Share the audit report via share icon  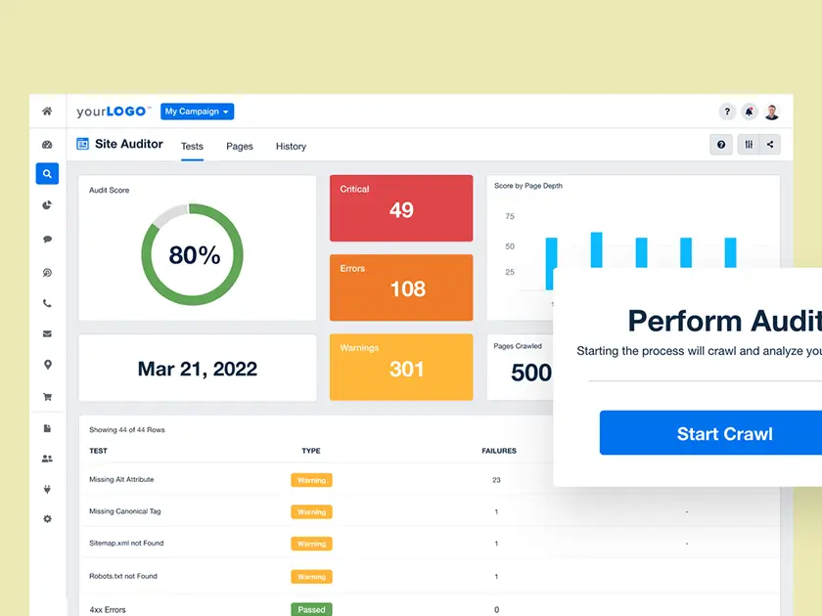768,144
